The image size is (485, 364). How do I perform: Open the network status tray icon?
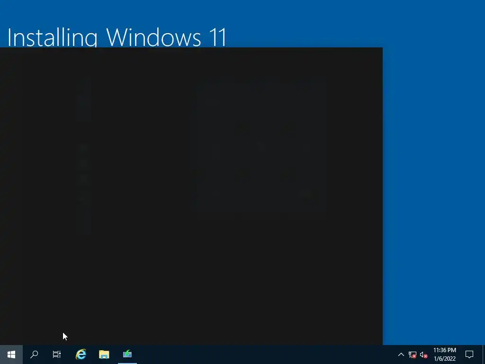[413, 355]
